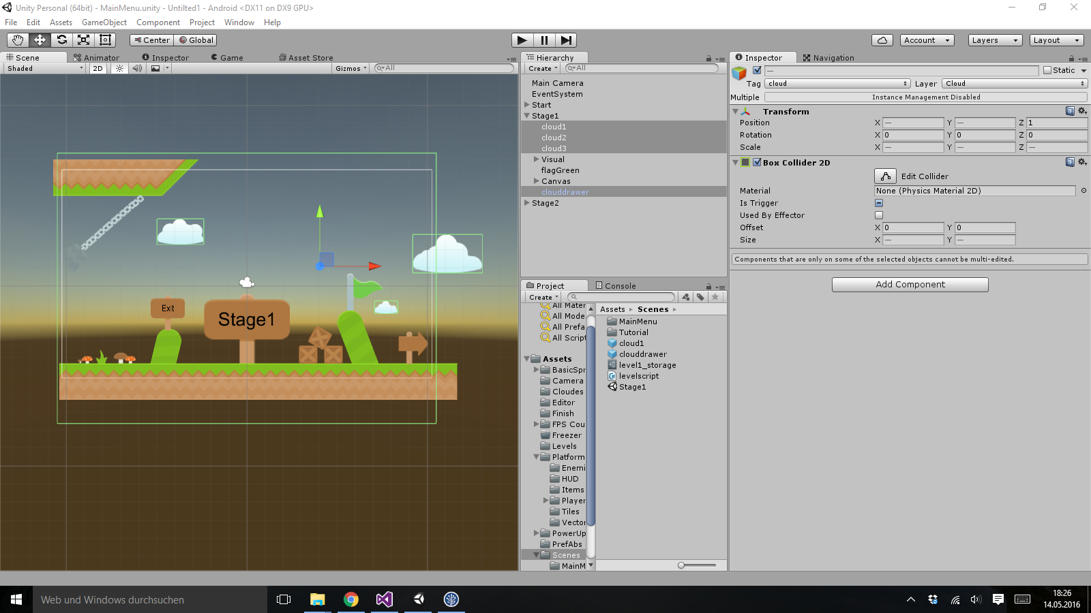Screen dimensions: 1091x613
Task: Open Box Collider 2D gear settings
Action: pyautogui.click(x=1082, y=162)
